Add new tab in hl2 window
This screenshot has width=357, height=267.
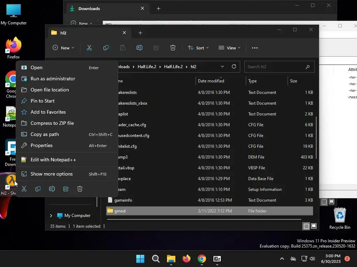140,33
